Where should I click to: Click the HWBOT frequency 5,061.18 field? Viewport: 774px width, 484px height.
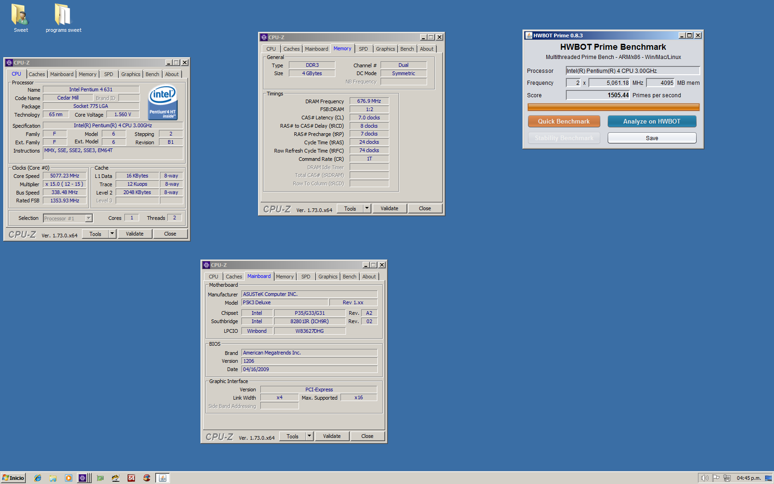pyautogui.click(x=609, y=83)
